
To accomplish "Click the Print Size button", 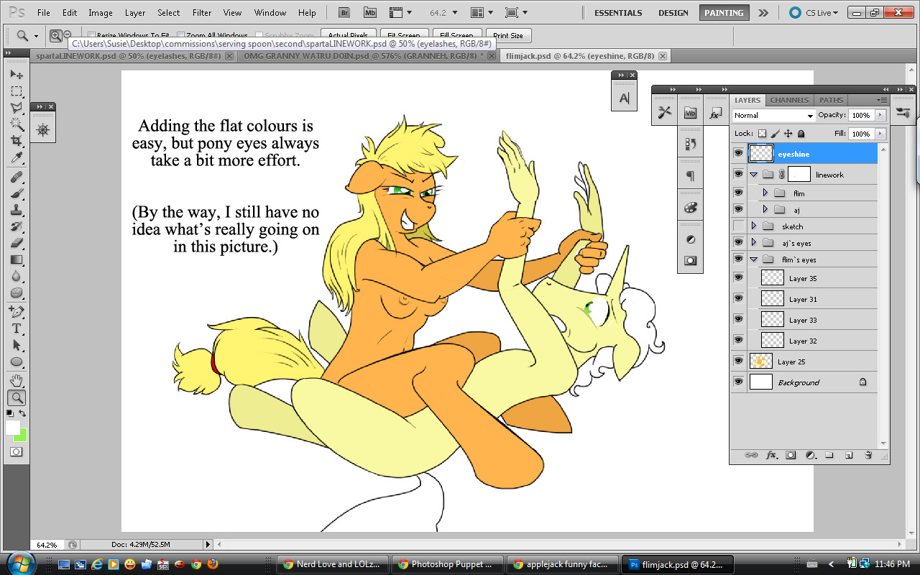I will 507,35.
